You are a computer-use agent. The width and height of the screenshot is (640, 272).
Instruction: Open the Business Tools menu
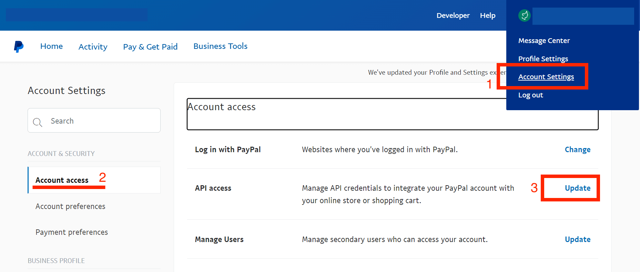click(x=220, y=46)
